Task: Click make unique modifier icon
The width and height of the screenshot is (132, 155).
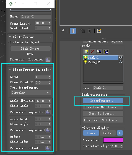Action: click(83, 31)
